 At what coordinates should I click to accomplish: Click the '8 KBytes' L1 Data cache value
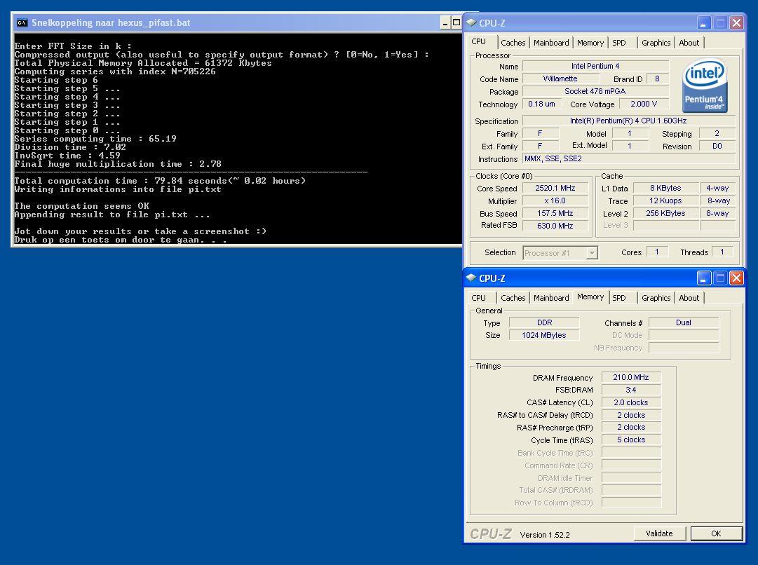665,188
